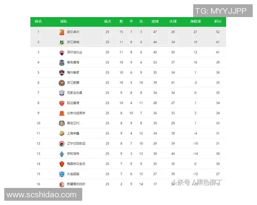Click the TG: MYYJJPP watermark label
This screenshot has width=257, height=205.
point(221,11)
